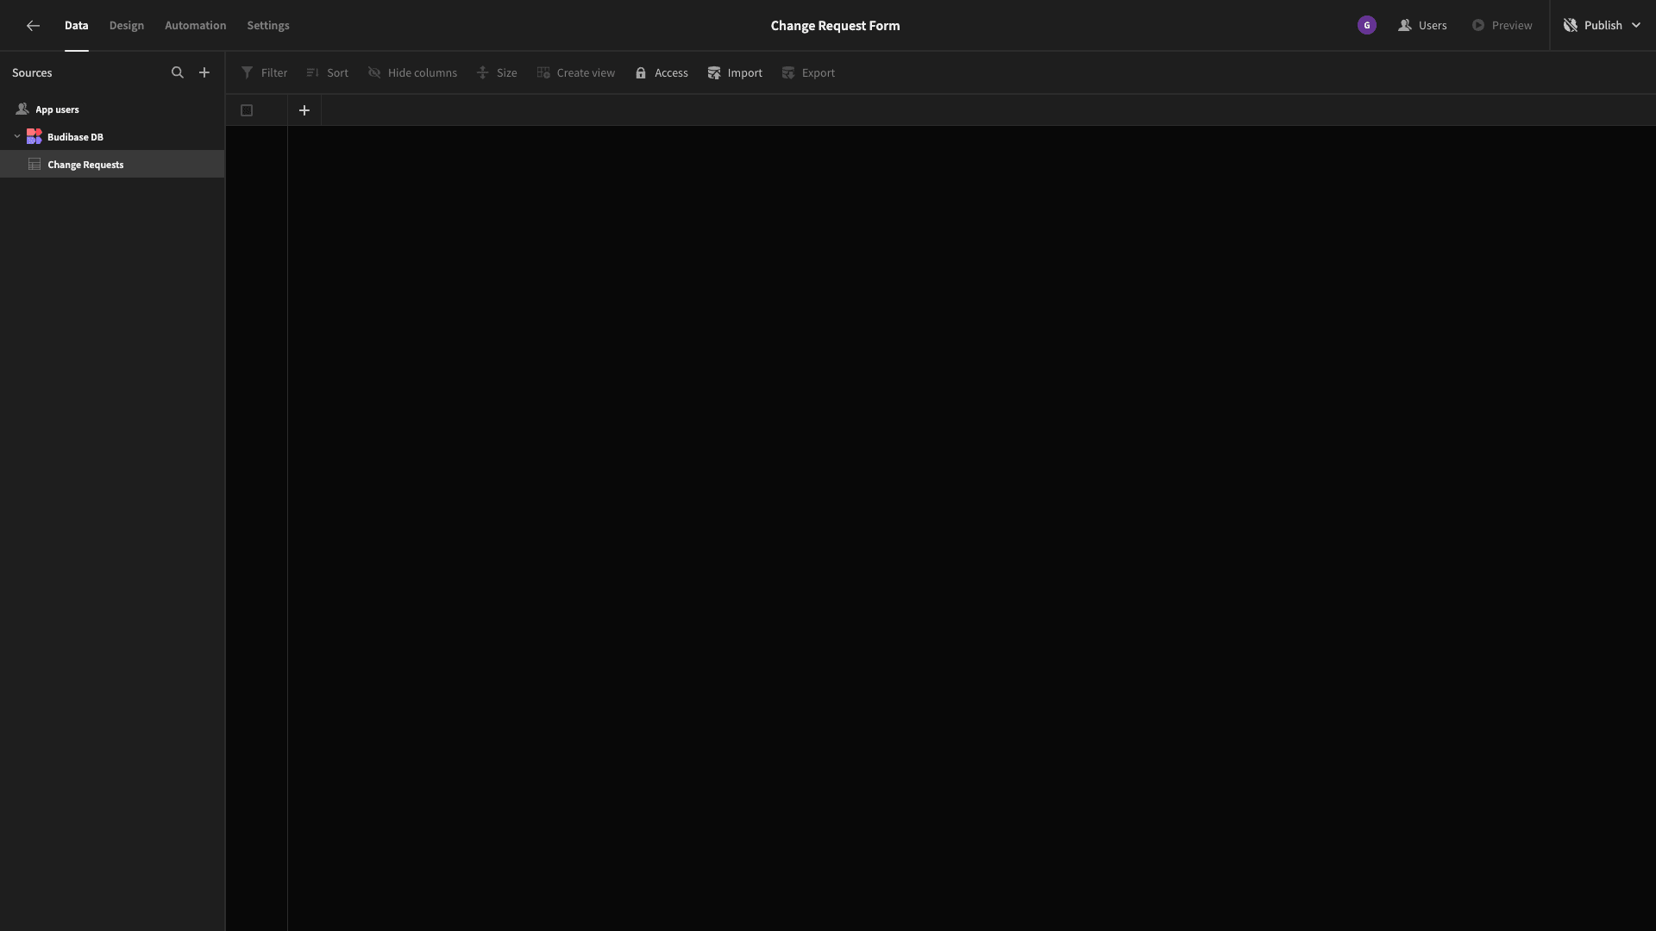1656x931 pixels.
Task: Click the Access lock icon
Action: [x=640, y=72]
